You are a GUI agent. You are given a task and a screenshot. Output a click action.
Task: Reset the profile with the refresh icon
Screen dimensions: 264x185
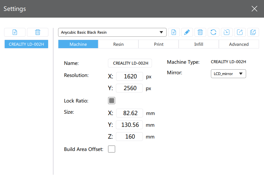coord(213,32)
